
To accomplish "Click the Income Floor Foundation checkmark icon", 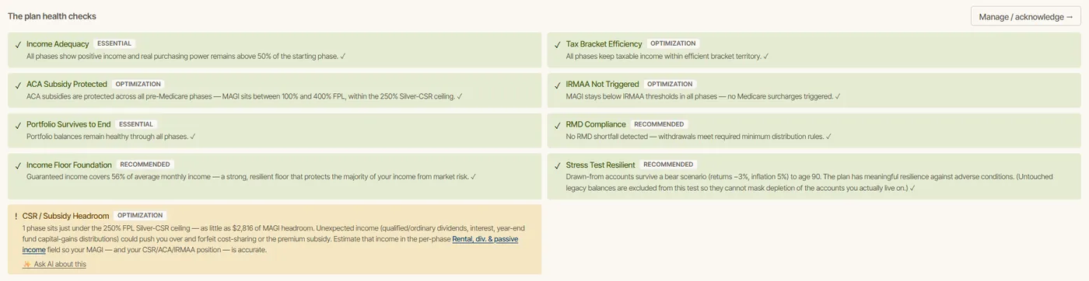I will tap(17, 165).
